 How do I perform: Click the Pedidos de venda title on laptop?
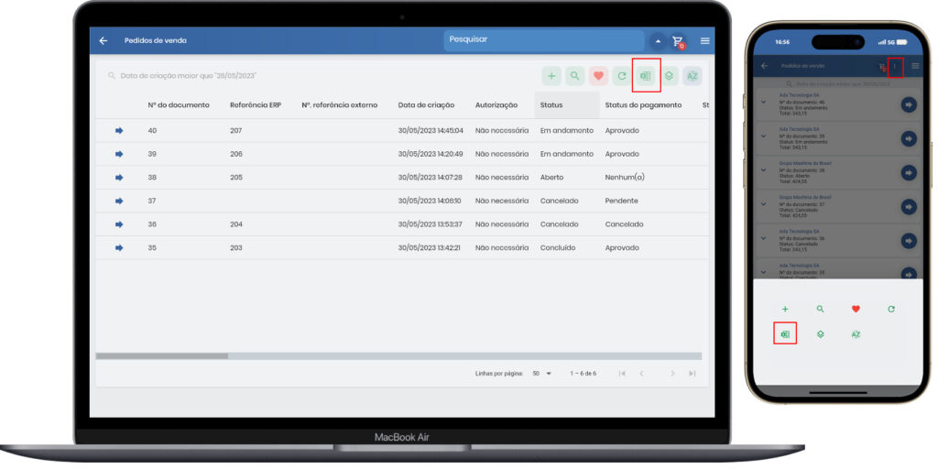(156, 40)
